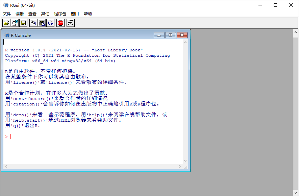Click the Open script toolbar icon

point(6,23)
